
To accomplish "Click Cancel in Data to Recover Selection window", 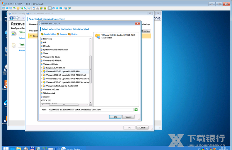I will [142, 128].
